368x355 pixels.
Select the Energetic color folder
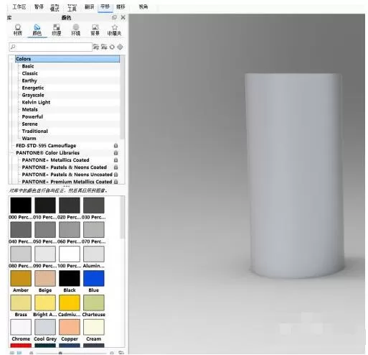coord(33,88)
